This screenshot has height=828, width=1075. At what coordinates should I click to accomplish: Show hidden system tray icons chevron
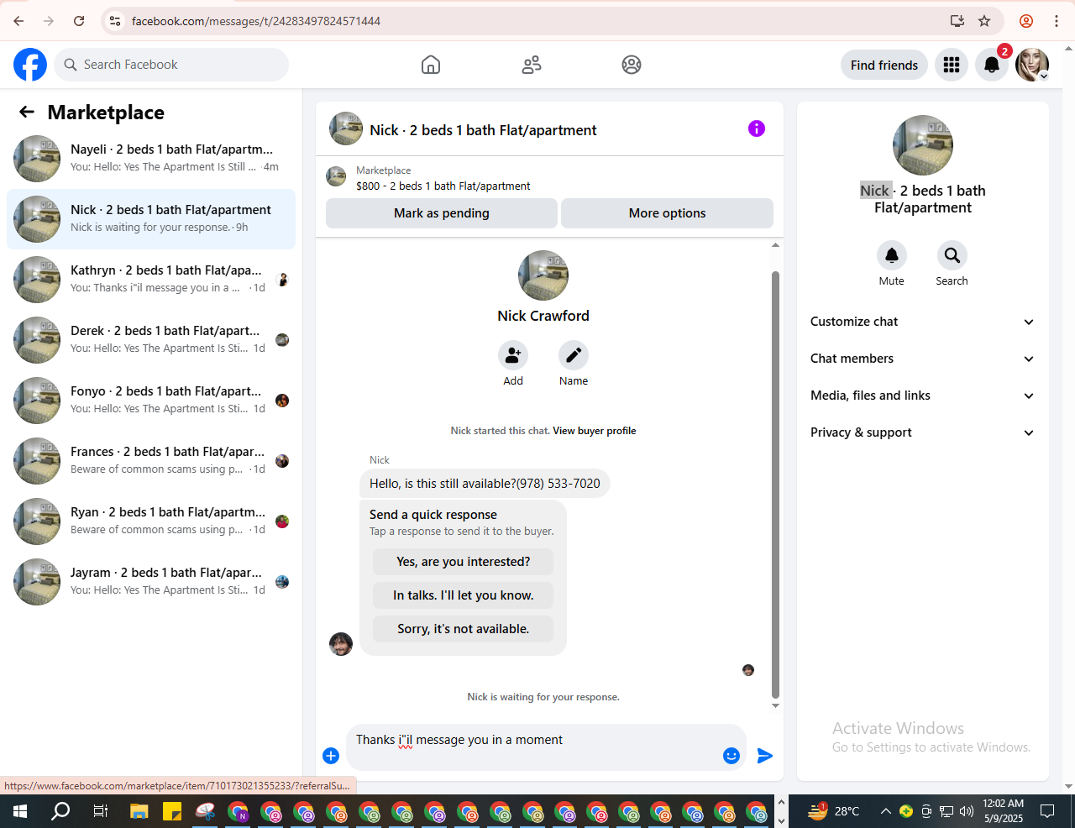(x=885, y=811)
